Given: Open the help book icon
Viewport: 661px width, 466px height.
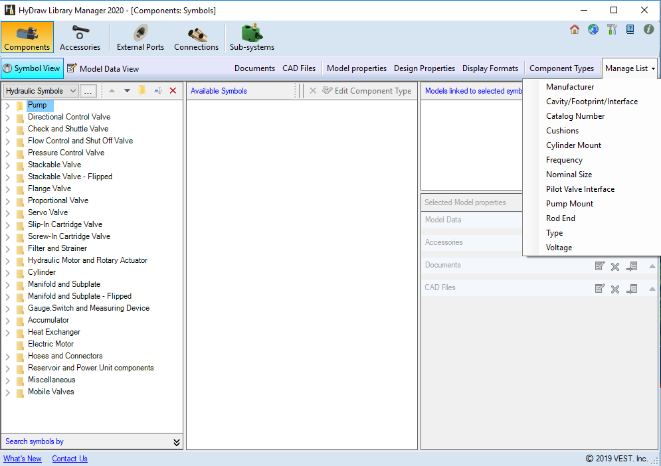Looking at the screenshot, I should [630, 29].
